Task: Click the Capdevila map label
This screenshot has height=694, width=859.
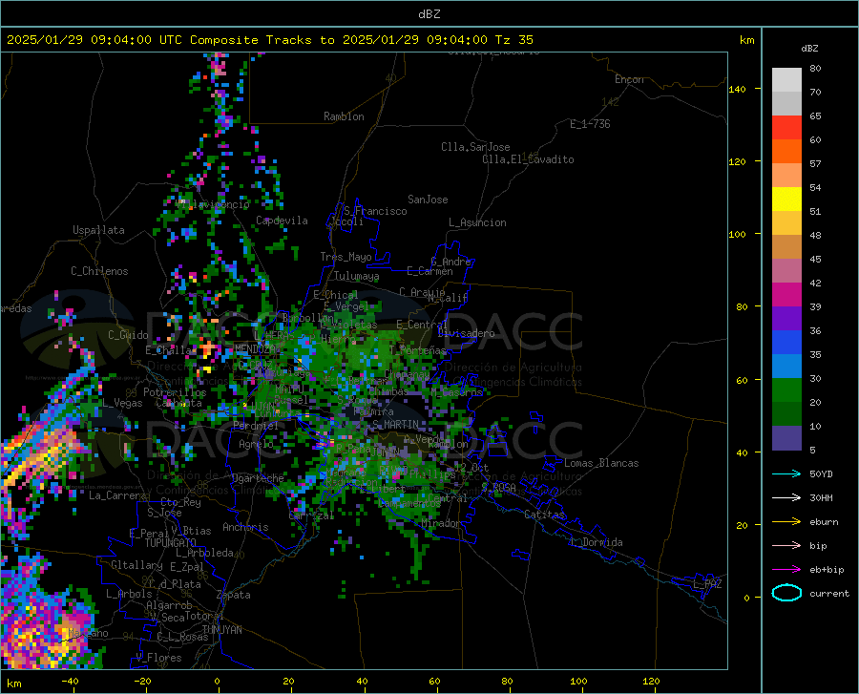Action: (x=282, y=221)
